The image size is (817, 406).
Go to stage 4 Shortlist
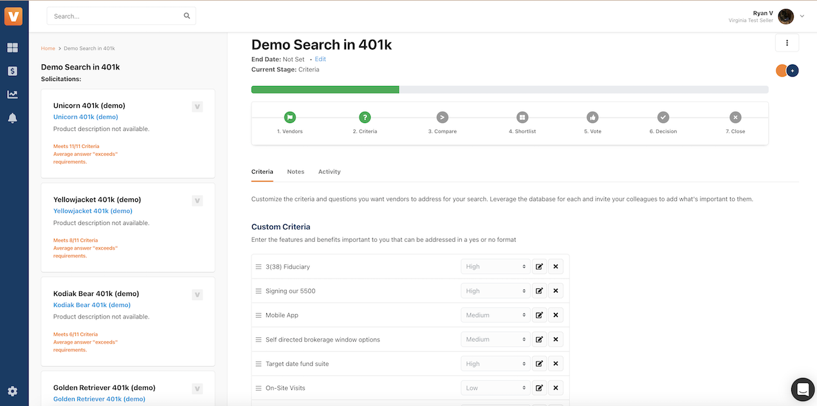522,117
